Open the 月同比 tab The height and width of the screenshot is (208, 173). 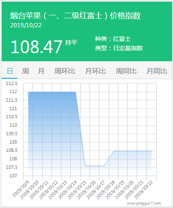tap(157, 71)
